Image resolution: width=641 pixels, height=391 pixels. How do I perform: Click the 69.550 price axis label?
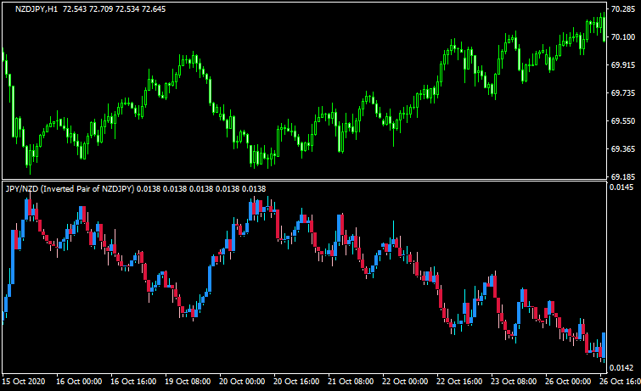tap(623, 120)
